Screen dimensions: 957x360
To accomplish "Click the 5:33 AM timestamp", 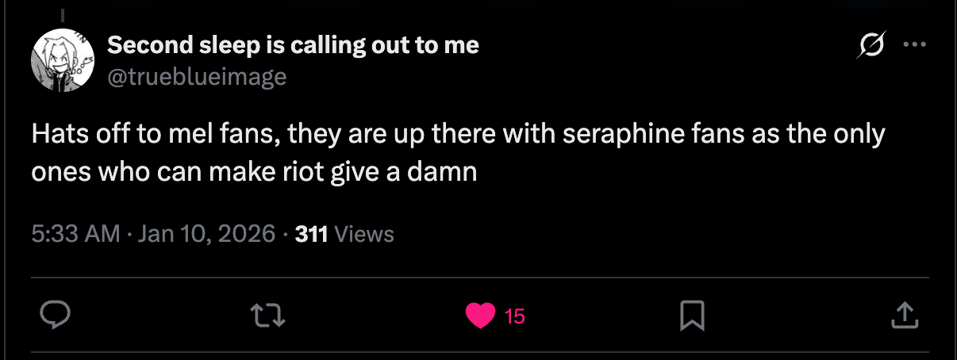I will [x=76, y=234].
